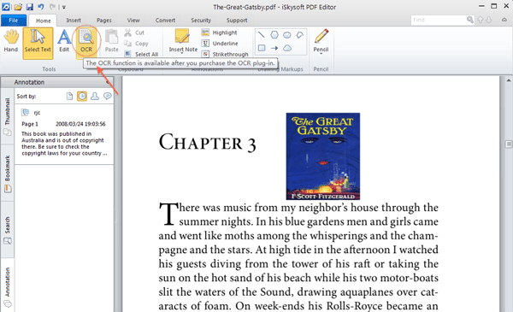Pick the Strikethrough annotation tool
The image size is (513, 312).
[225, 55]
